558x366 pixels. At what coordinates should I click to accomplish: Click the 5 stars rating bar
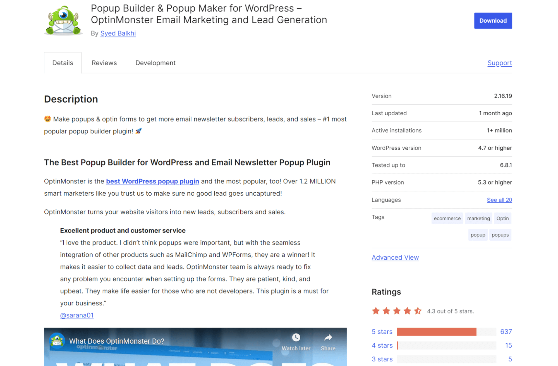coord(446,332)
